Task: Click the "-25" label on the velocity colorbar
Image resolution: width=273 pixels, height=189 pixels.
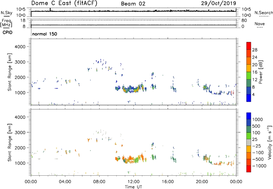Action: pyautogui.click(x=257, y=146)
